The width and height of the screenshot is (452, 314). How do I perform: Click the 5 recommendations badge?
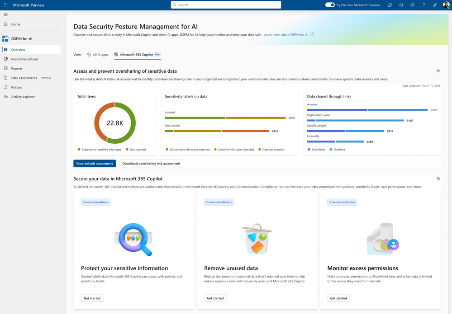(96, 202)
